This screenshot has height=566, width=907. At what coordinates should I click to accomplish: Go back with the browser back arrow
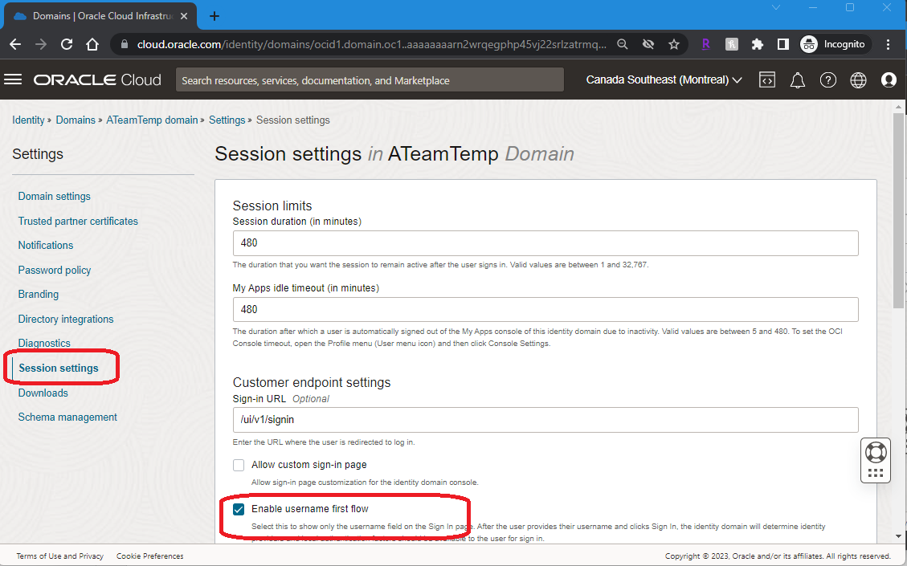coord(15,44)
